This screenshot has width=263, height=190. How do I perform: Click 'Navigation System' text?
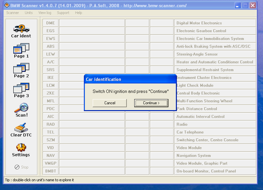click(x=193, y=155)
